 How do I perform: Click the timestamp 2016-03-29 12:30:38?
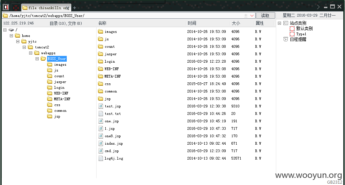pos(206,106)
